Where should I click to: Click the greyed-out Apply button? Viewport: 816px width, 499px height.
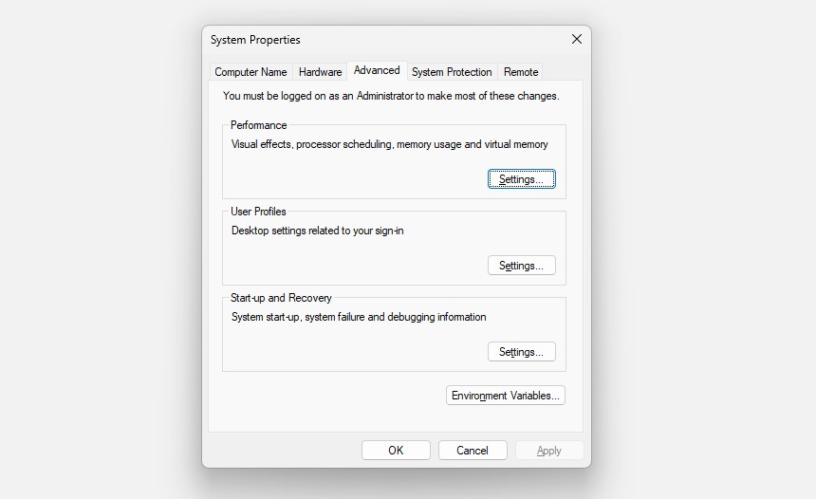click(549, 450)
